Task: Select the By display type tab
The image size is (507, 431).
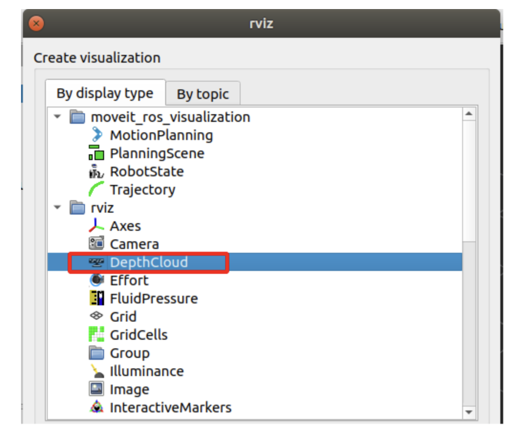Action: [105, 93]
